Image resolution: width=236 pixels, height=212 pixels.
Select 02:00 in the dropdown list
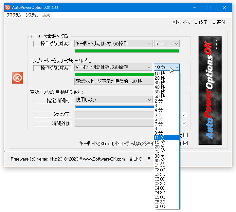(167, 170)
